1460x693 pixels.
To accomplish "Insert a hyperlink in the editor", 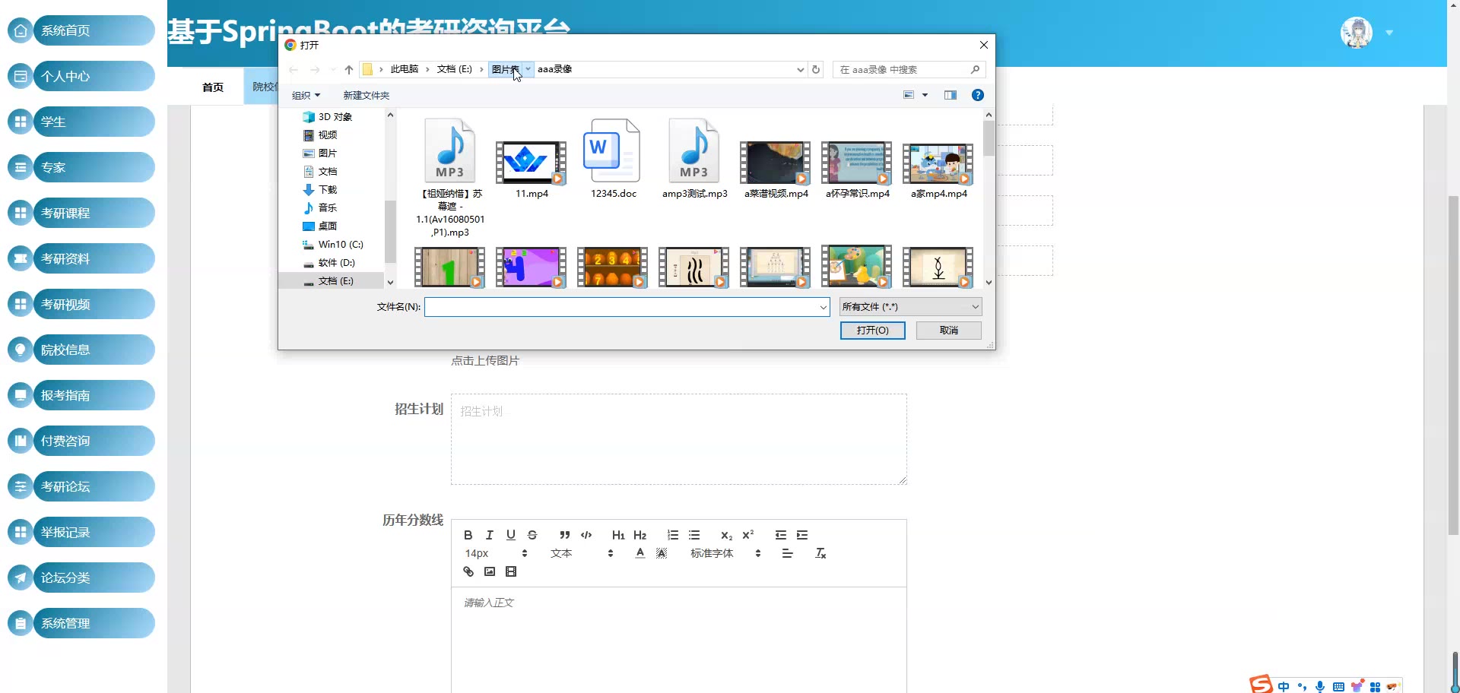I will [x=468, y=571].
